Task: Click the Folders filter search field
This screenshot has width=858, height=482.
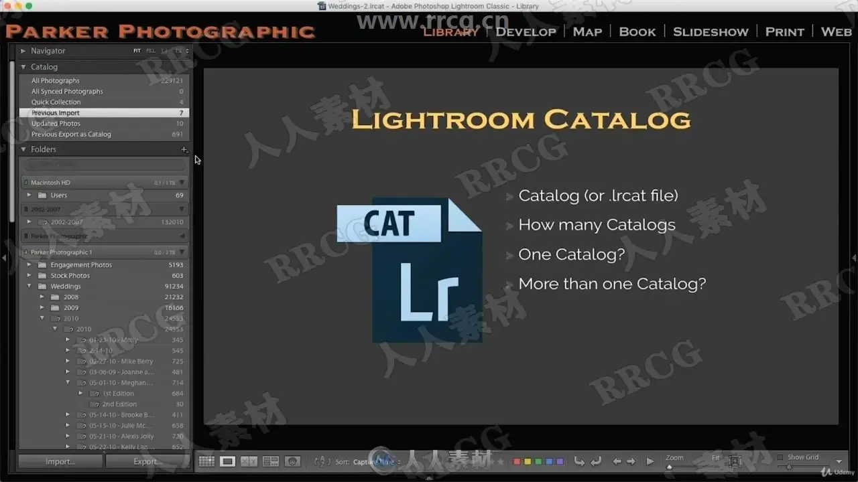Action: click(x=104, y=165)
